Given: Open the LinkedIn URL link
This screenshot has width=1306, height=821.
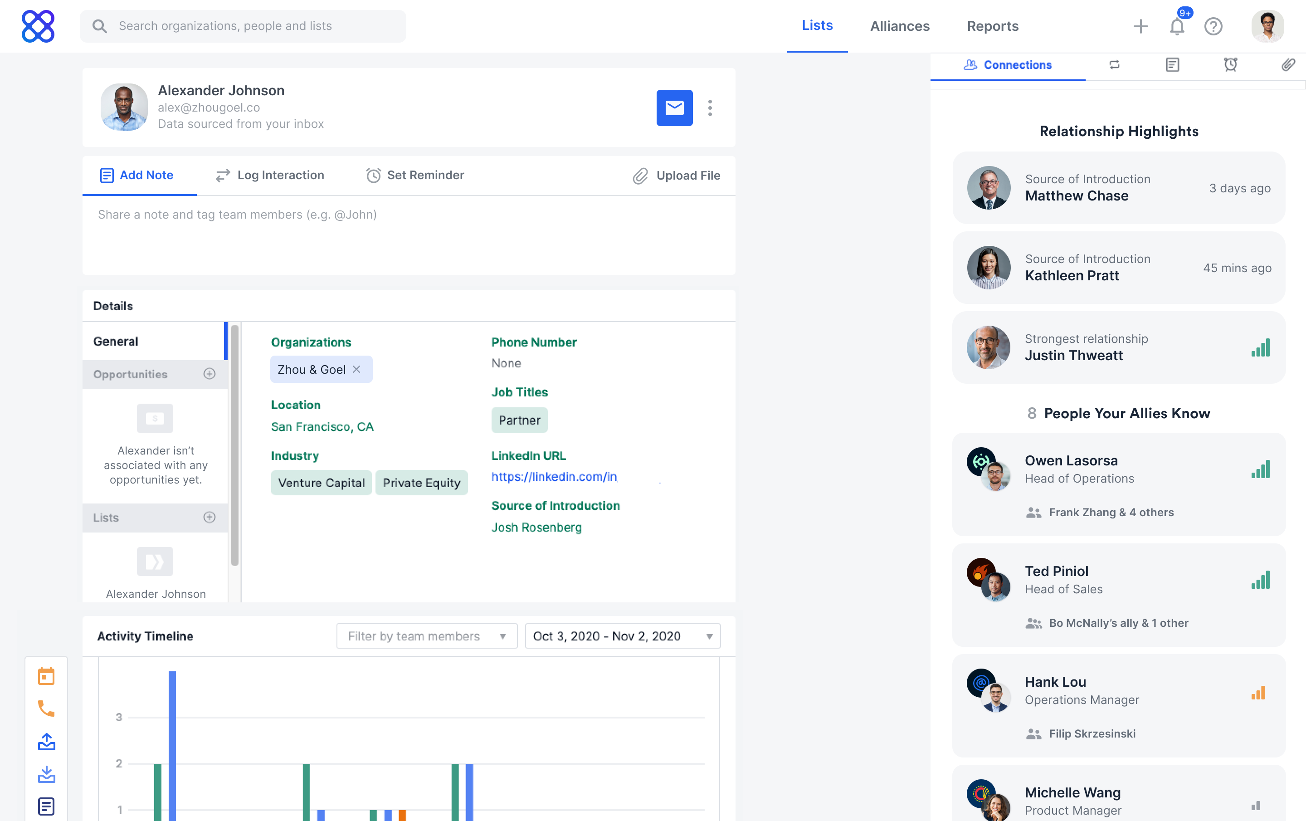Looking at the screenshot, I should tap(554, 476).
